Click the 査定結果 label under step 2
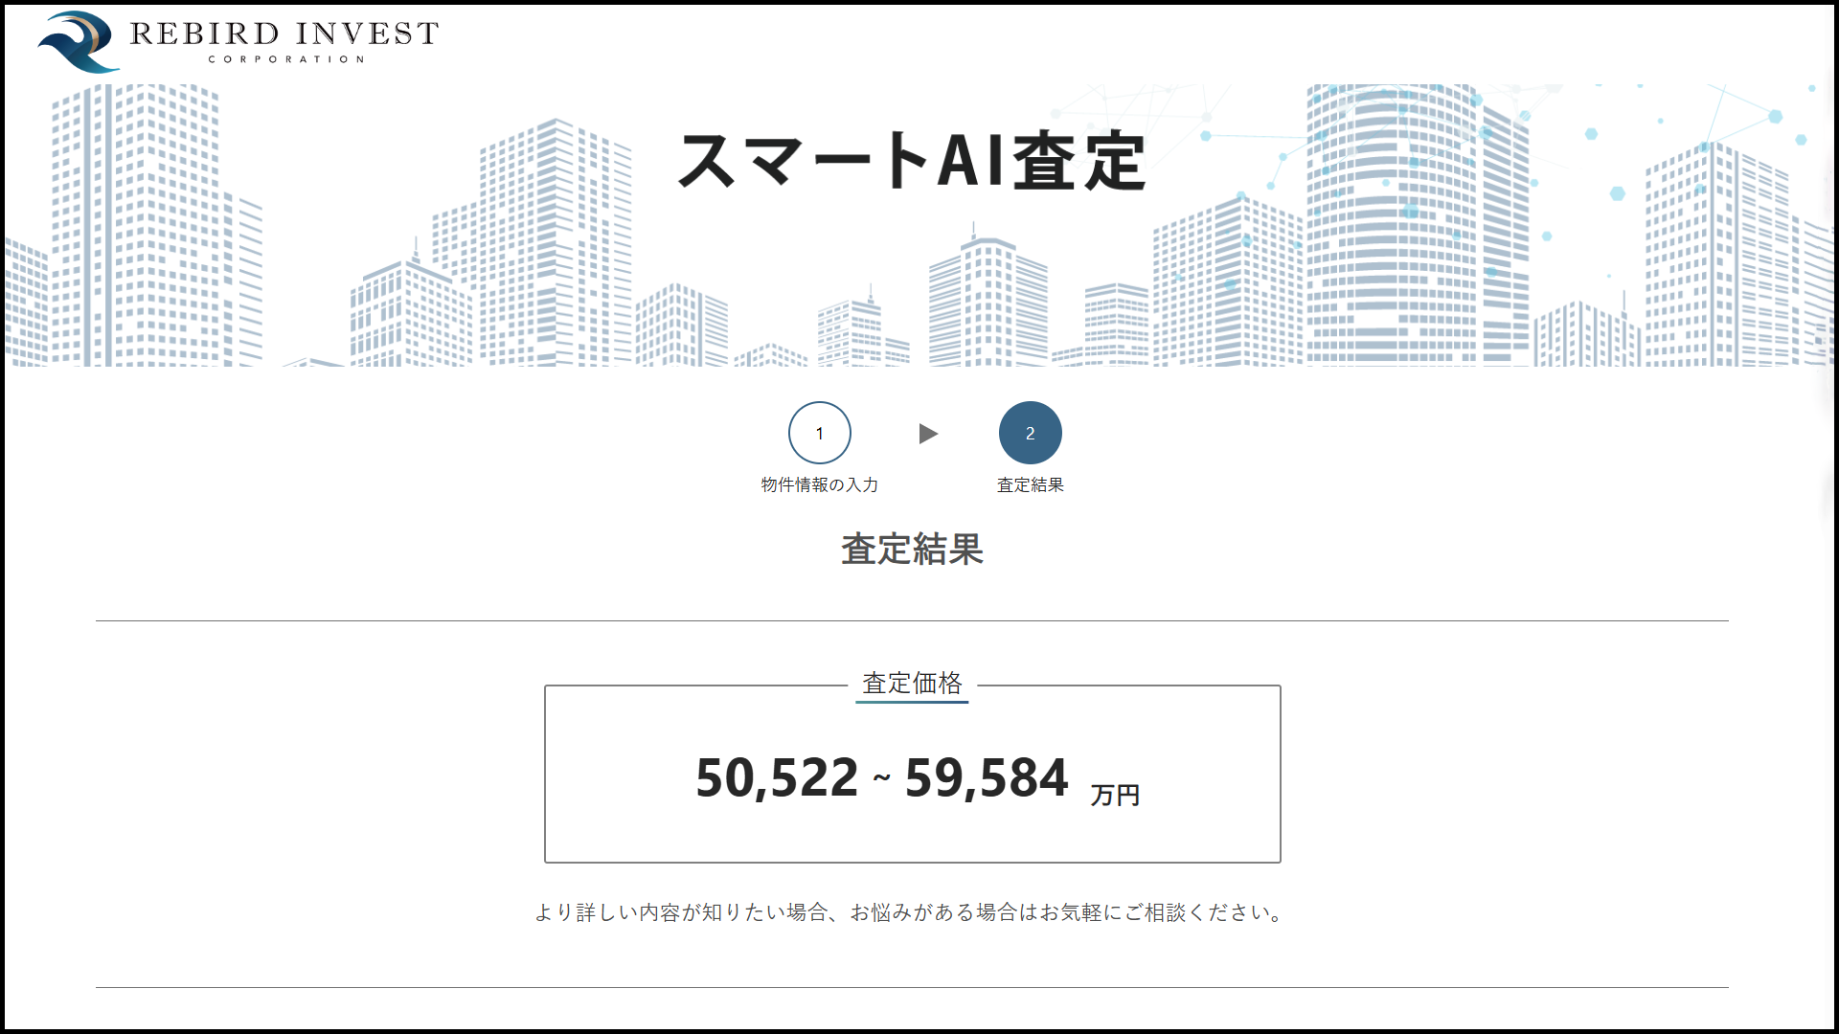 1030,484
